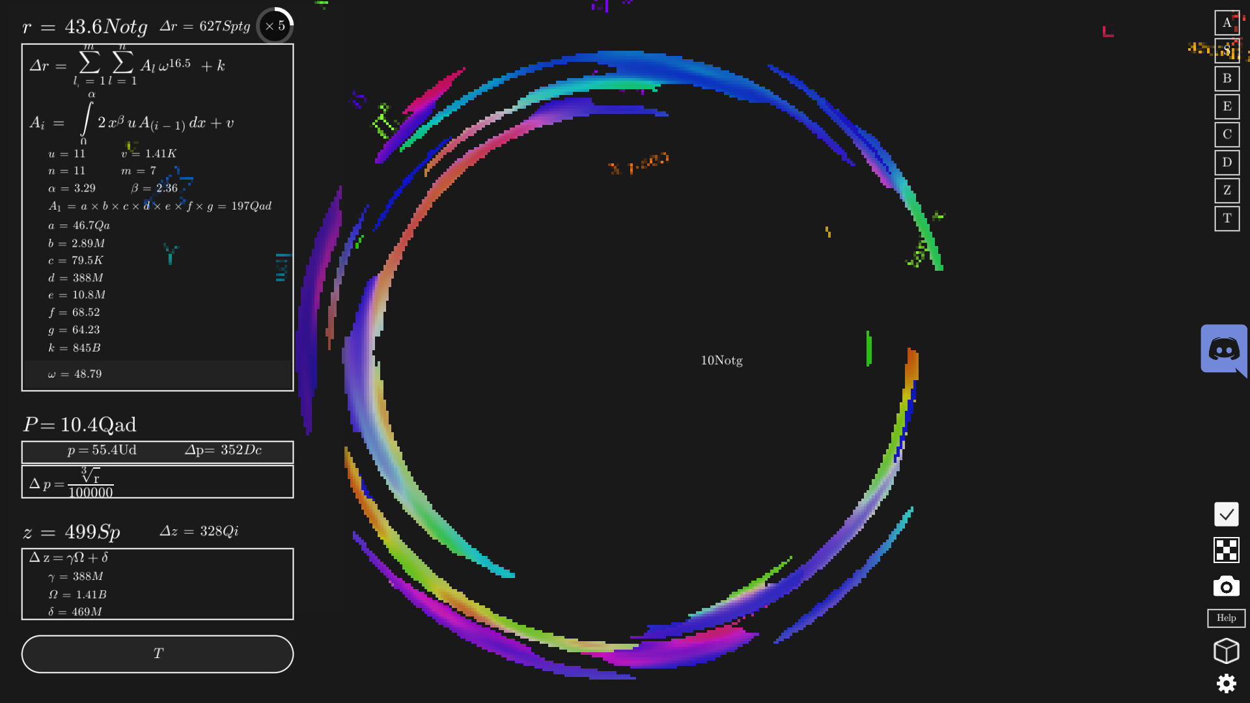The height and width of the screenshot is (703, 1250).
Task: Collapse the Δp cube-root formula box
Action: pyautogui.click(x=158, y=482)
